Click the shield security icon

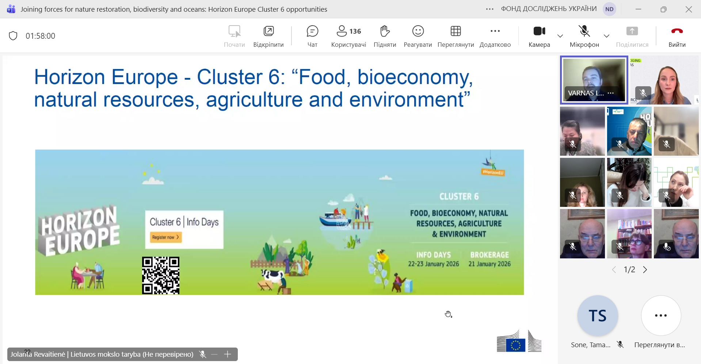coord(13,36)
